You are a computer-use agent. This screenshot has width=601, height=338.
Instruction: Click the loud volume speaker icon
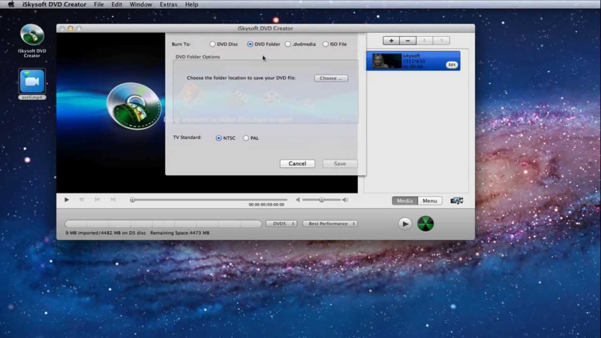pyautogui.click(x=345, y=200)
